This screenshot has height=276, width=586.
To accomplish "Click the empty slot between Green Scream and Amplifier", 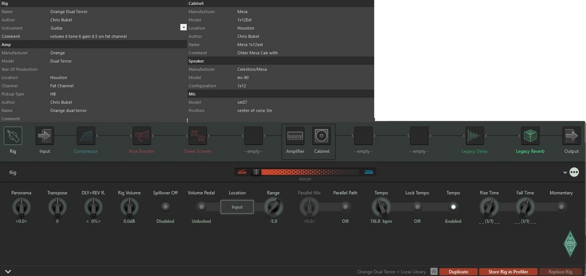I will 253,136.
